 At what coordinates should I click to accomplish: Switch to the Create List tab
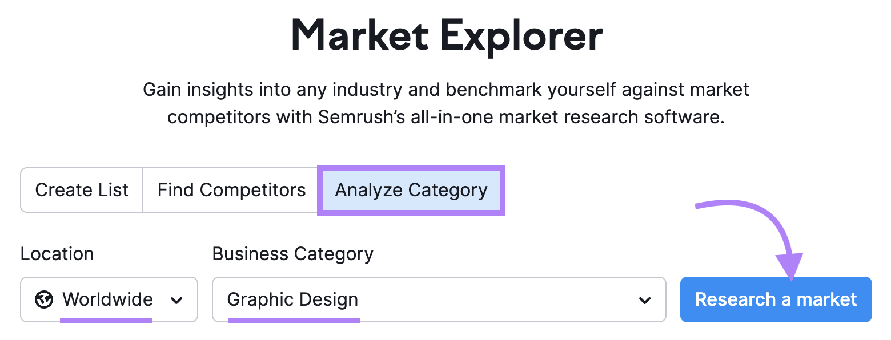coord(81,190)
